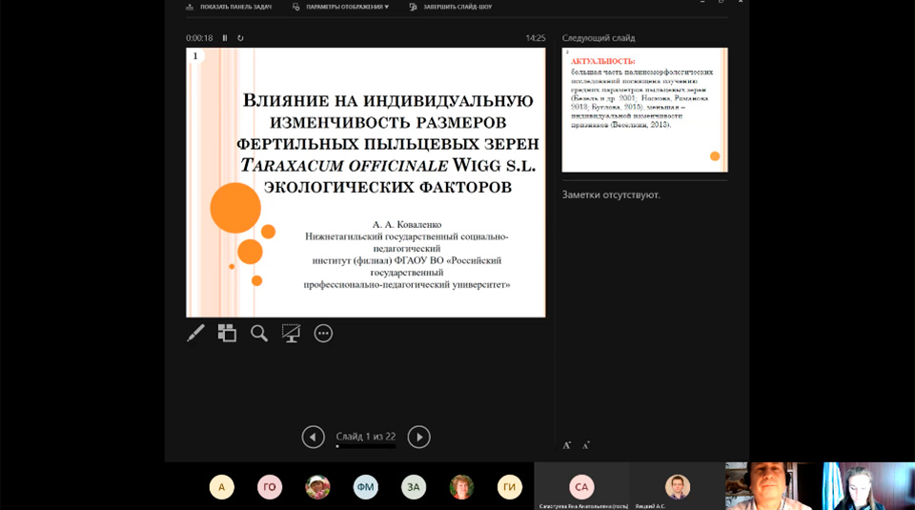
Task: Open more slideshow options ellipsis
Action: [x=323, y=334]
